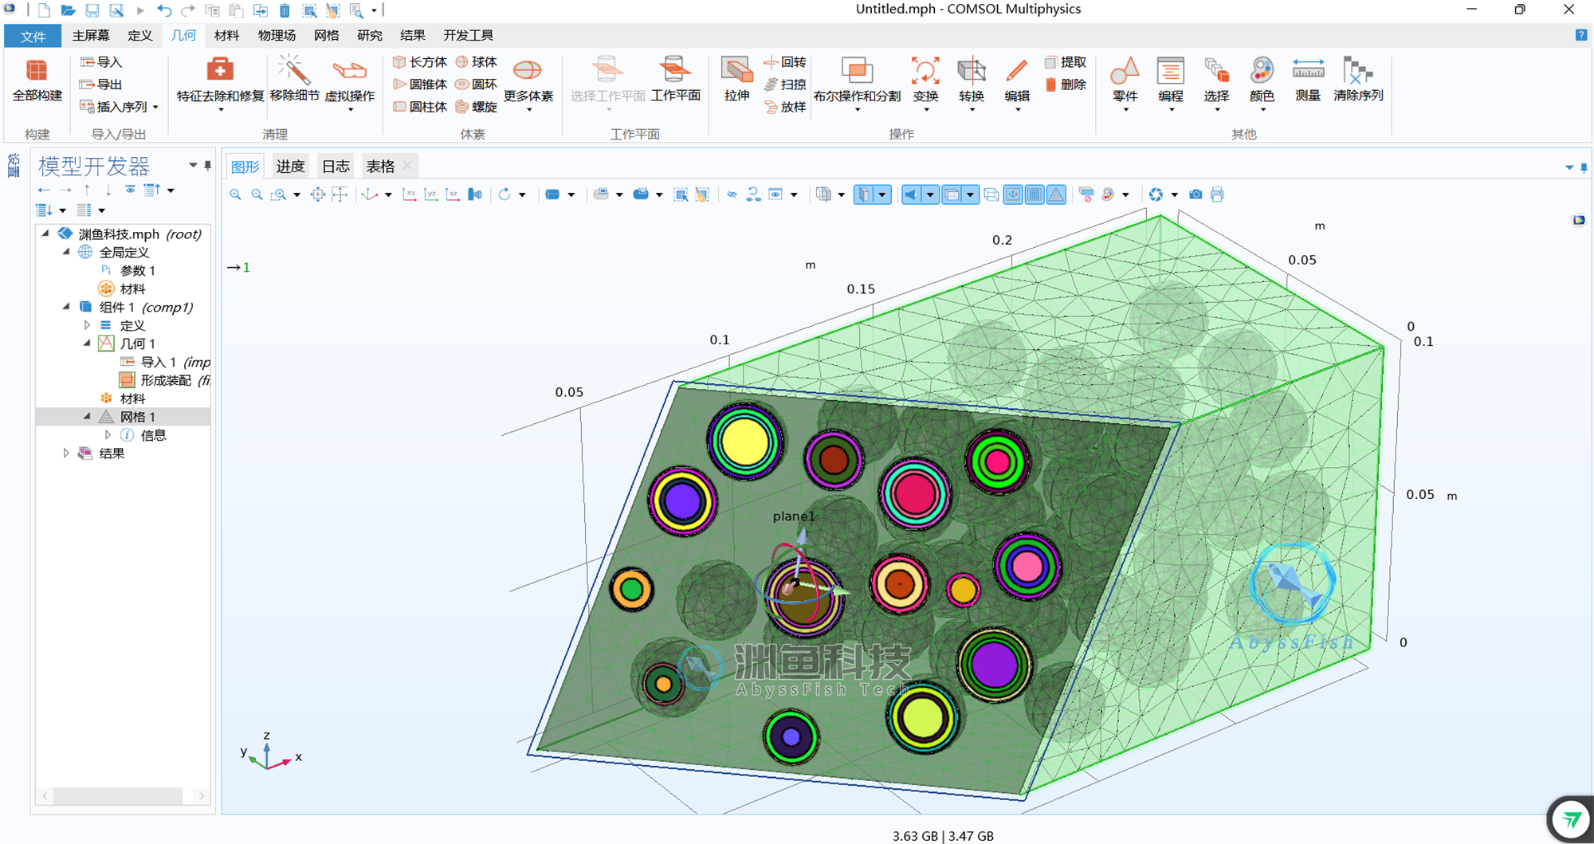Print the graphics with printer icon
1594x844 pixels.
coord(1217,194)
